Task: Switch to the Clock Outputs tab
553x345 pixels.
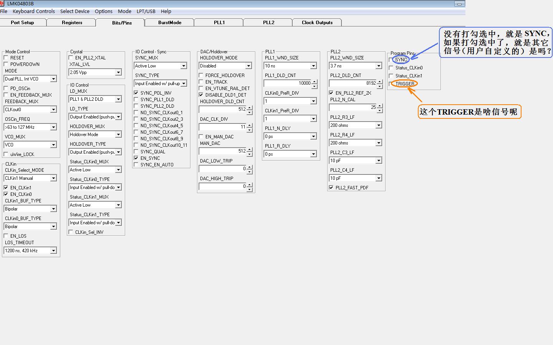Action: pos(317,23)
